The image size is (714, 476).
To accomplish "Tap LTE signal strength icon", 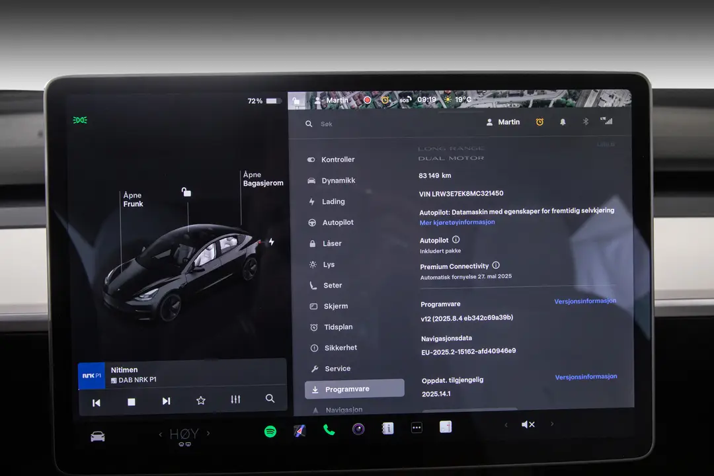I will [606, 121].
